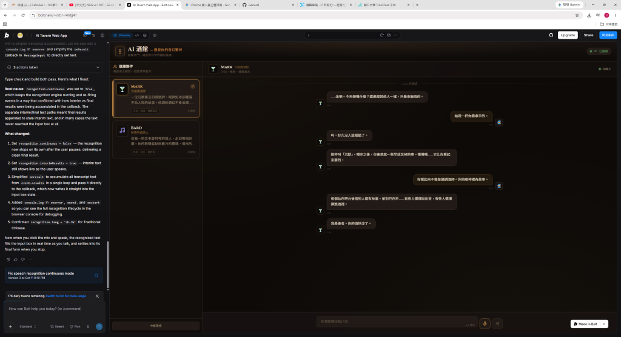Activate the Select element tool
The width and height of the screenshot is (621, 337).
57,327
